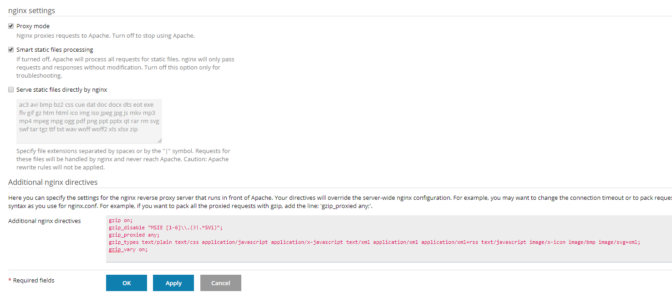672x297 pixels.
Task: Click the "nginx settings" section heading
Action: [32, 10]
